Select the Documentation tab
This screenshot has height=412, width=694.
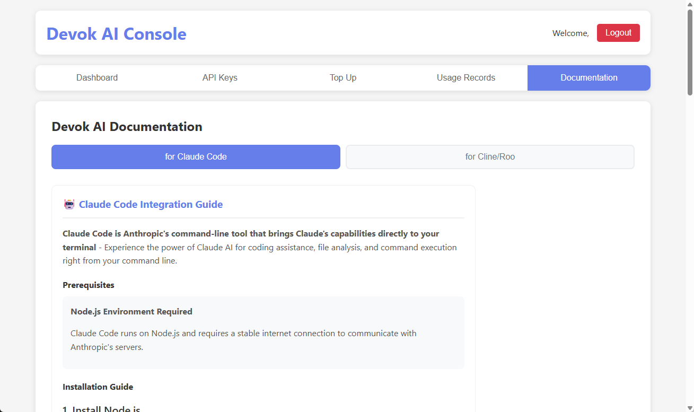click(588, 78)
